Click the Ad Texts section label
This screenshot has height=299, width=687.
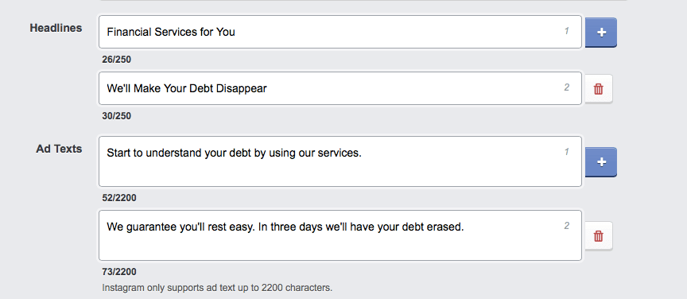click(59, 149)
